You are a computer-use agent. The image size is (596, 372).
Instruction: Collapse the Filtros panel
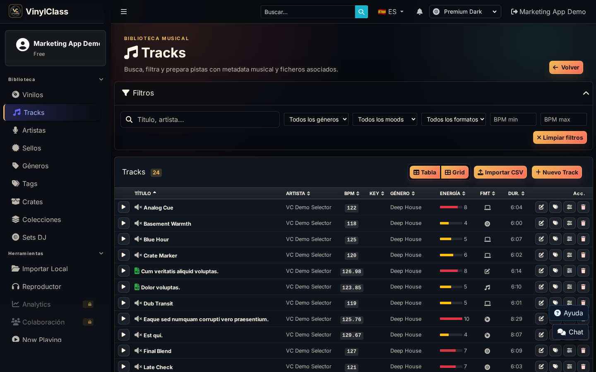[586, 93]
